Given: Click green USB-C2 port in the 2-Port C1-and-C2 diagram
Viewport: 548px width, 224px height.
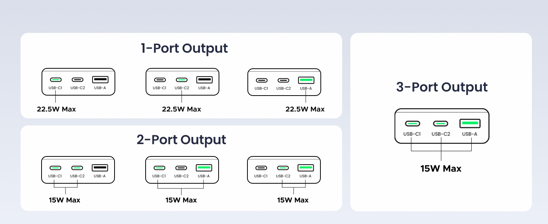Looking at the screenshot, I should pos(77,168).
